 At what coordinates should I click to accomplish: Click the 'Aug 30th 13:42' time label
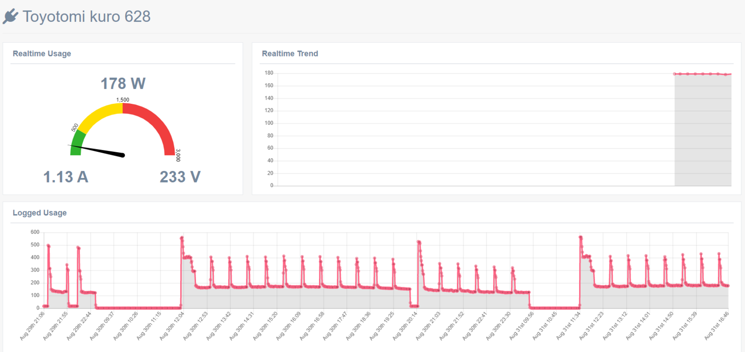click(219, 326)
